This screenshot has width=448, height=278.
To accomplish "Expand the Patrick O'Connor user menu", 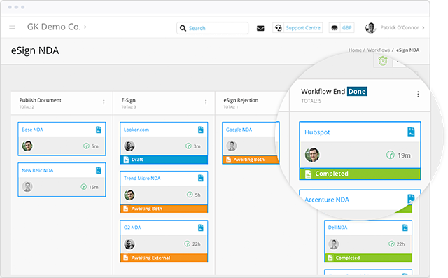I will 423,28.
